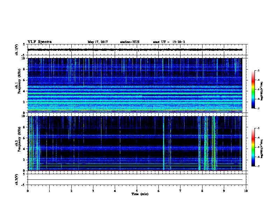Click inside the ch.2 spectrogram panel
The width and height of the screenshot is (277, 214).
(x=135, y=143)
